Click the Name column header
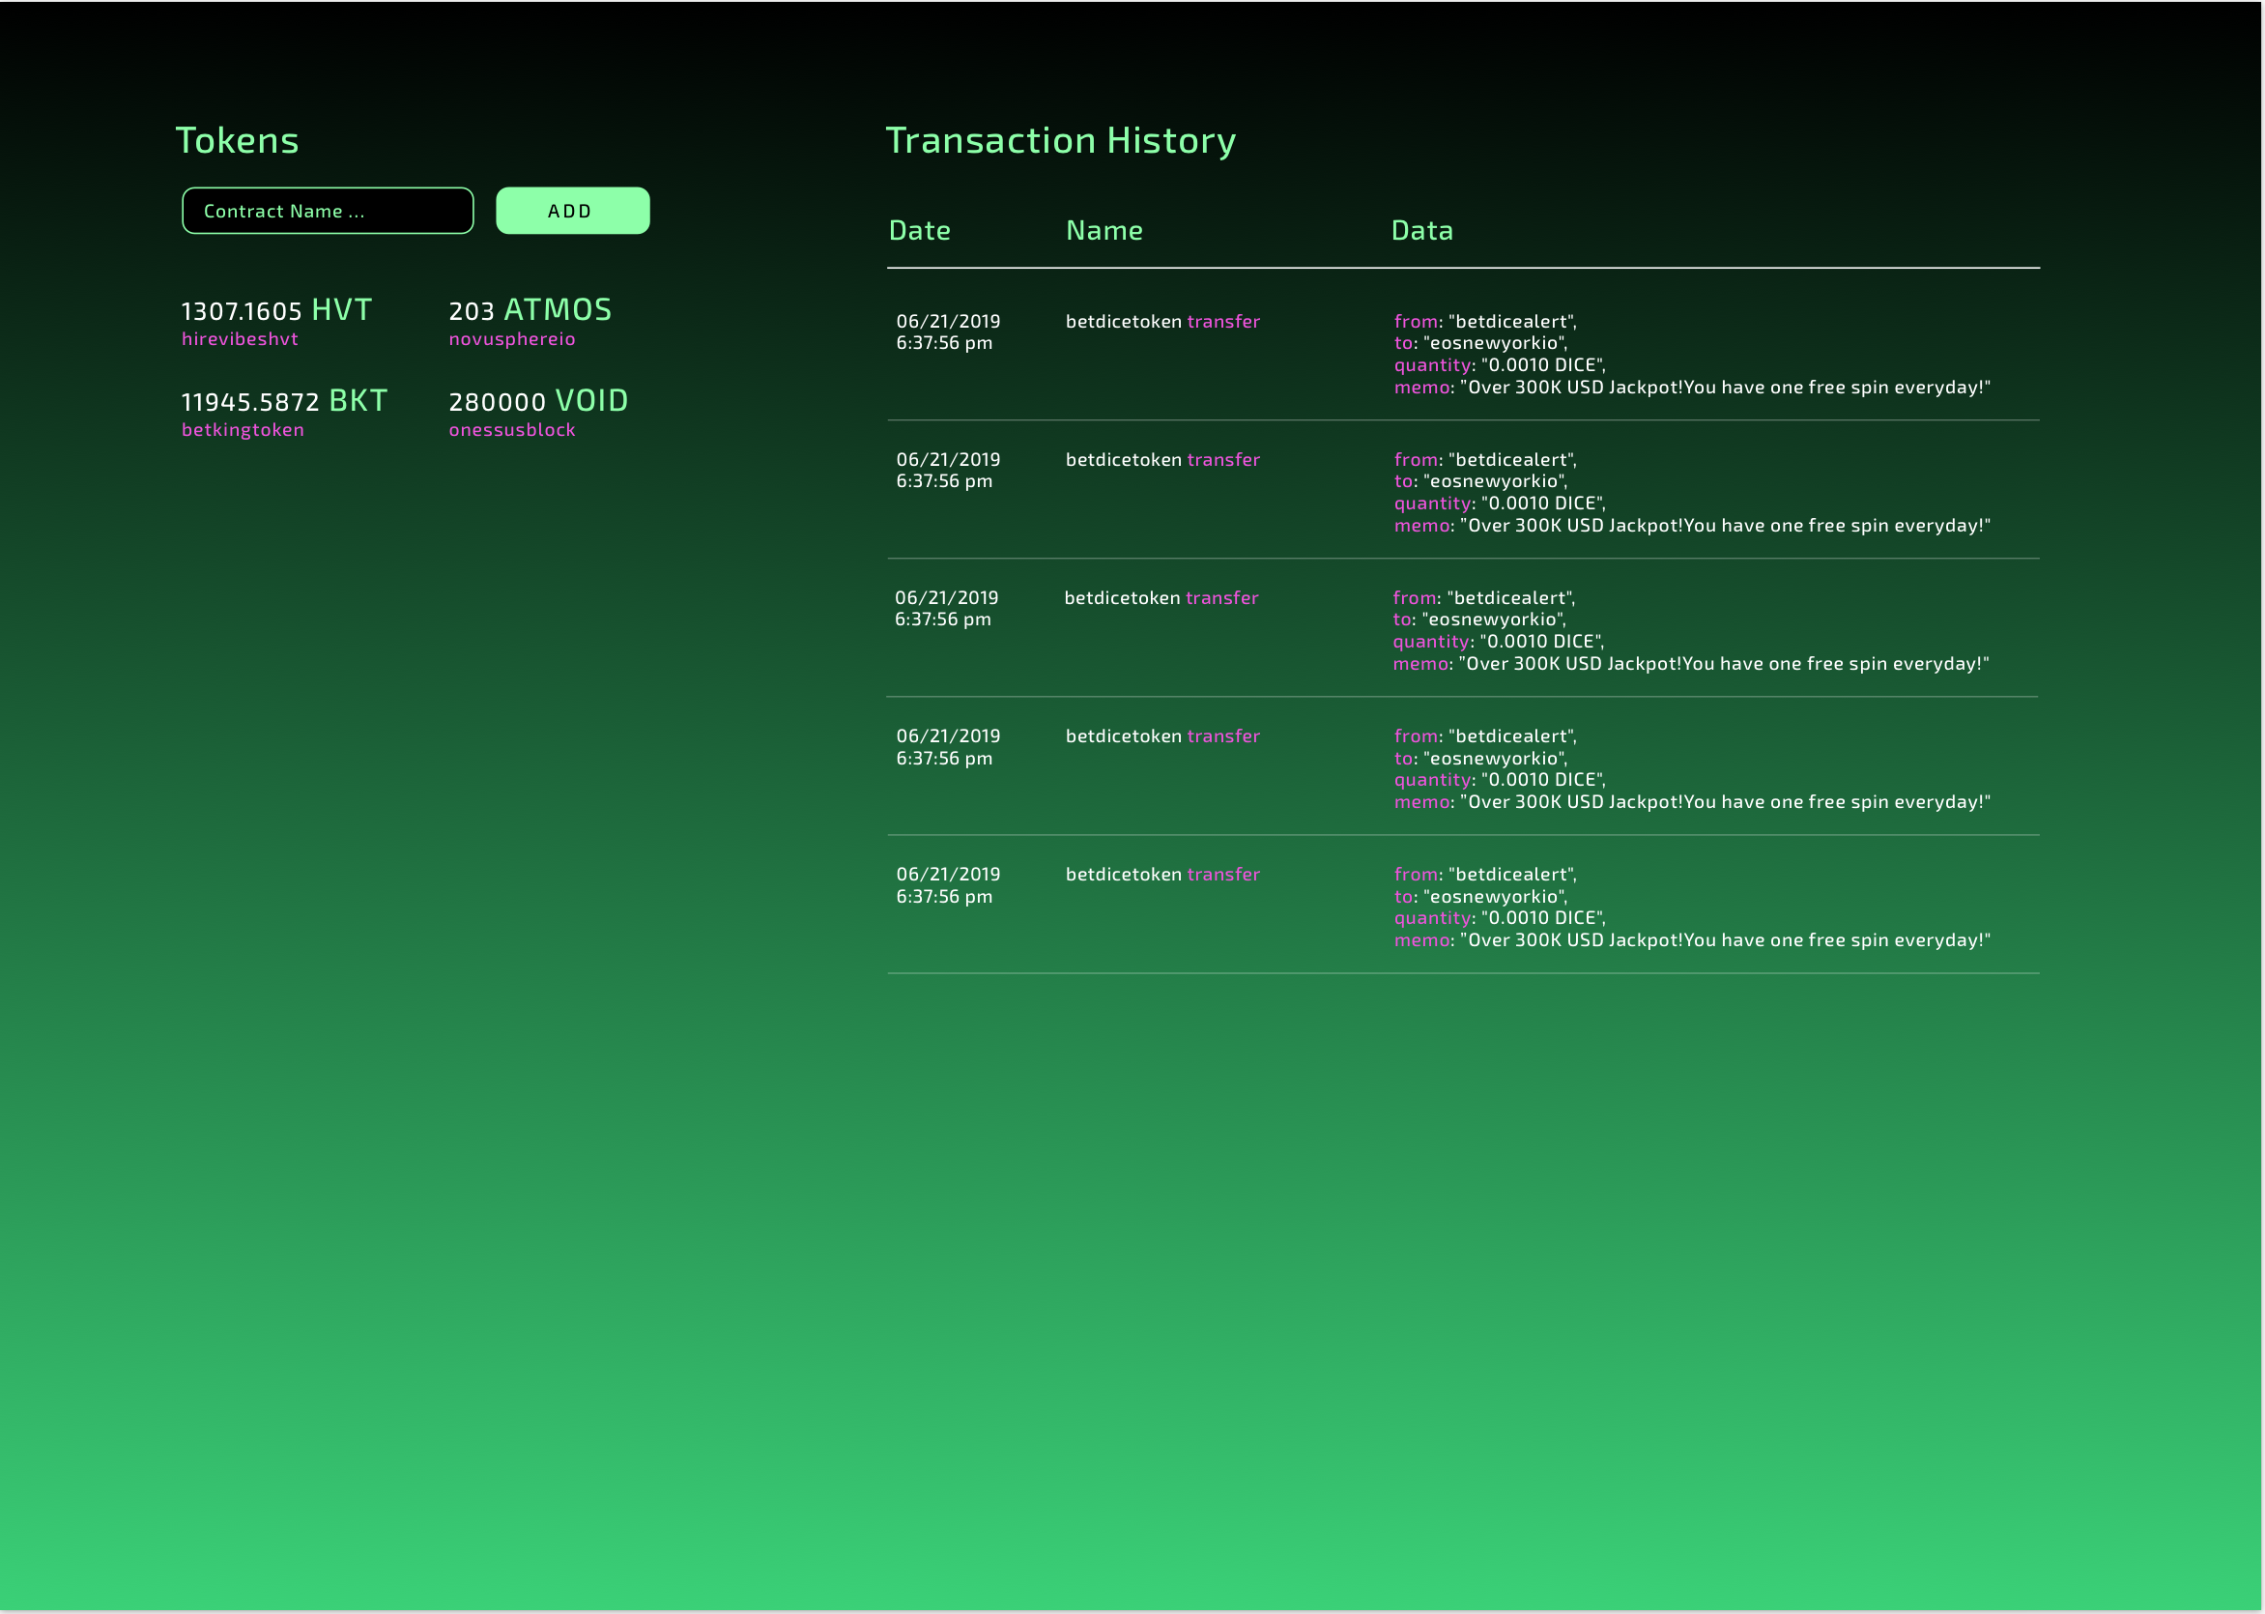 [1104, 231]
